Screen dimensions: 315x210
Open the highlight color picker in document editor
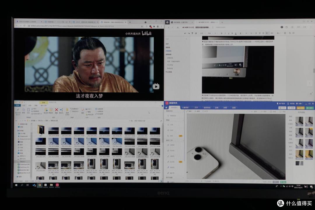(241, 33)
